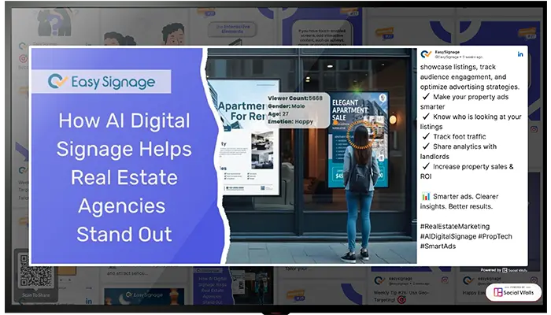551x315 pixels.
Task: Click the Scan To Share QR code
Action: pyautogui.click(x=36, y=270)
